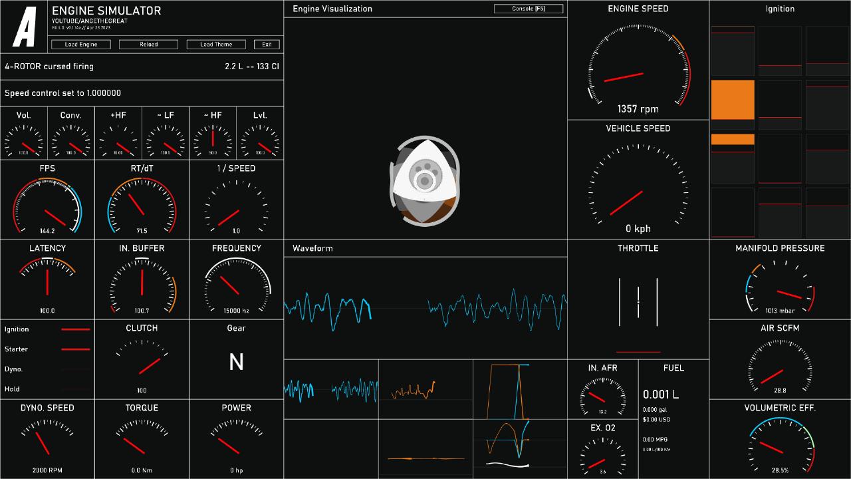The height and width of the screenshot is (479, 851).
Task: Click the Engine Speed tachometer gauge
Action: pos(638,67)
